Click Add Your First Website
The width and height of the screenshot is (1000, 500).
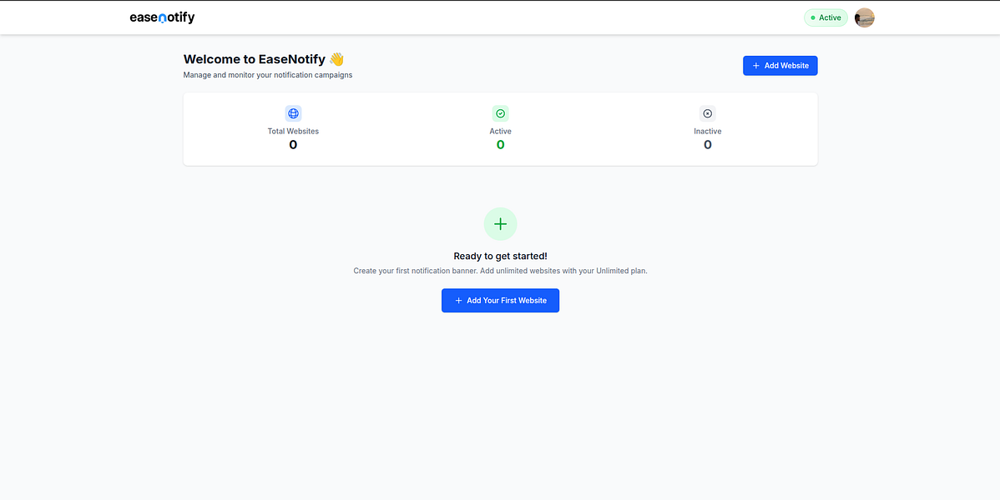(500, 300)
